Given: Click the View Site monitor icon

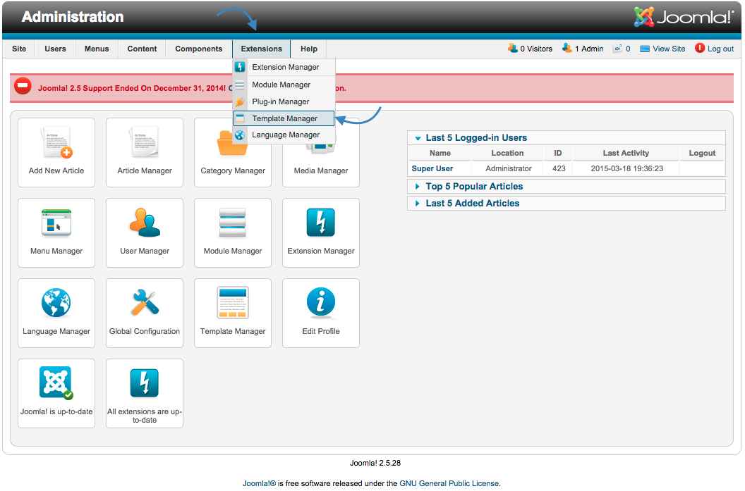Looking at the screenshot, I should coord(645,49).
